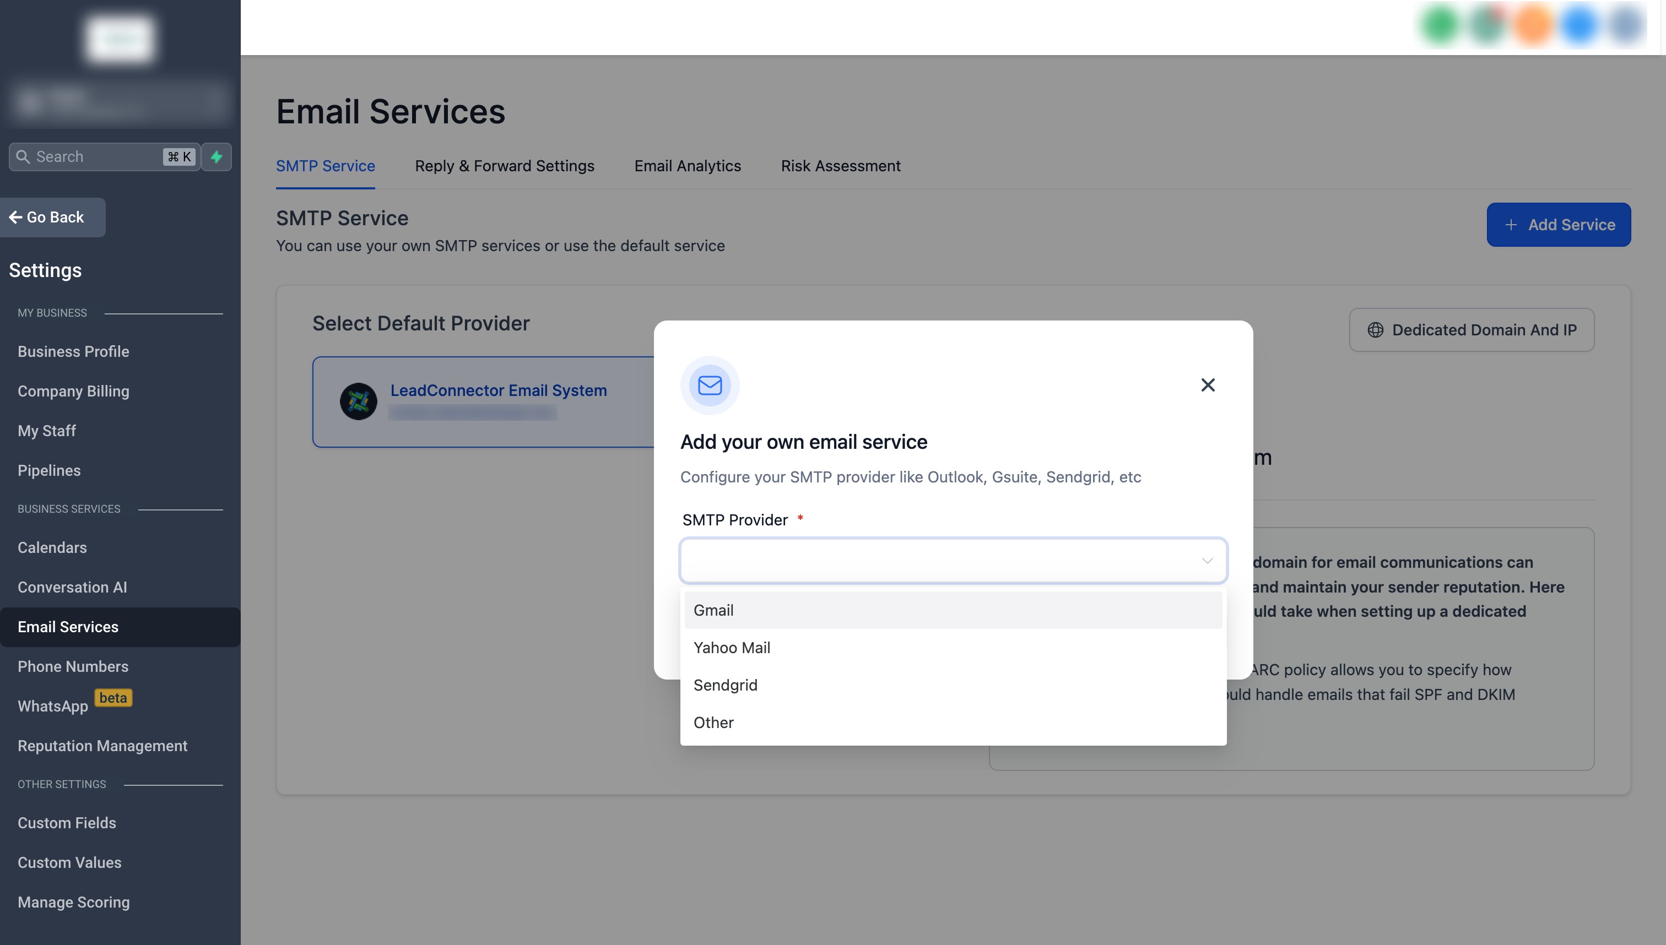Collapse the SMTP Provider dropdown chevron
1666x945 pixels.
pyautogui.click(x=1207, y=561)
